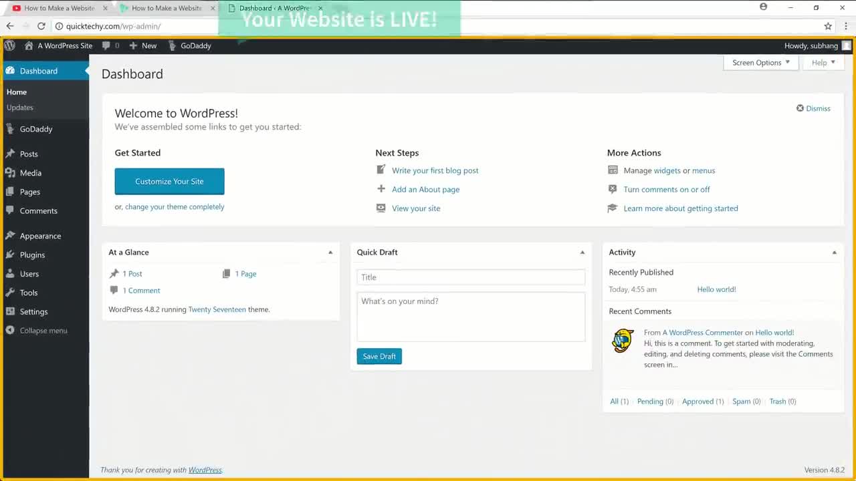Click the Quick Draft Title field
The image size is (856, 481).
pos(471,277)
